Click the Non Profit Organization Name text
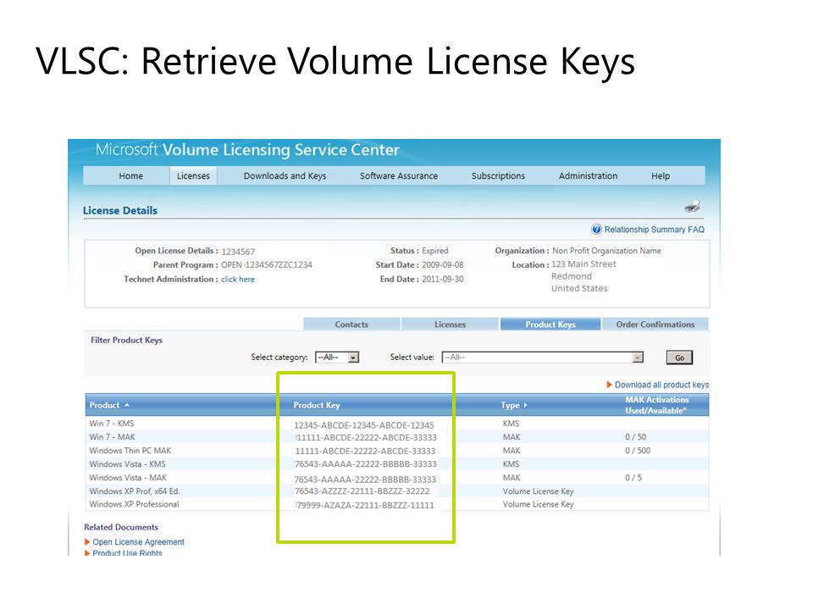Screen dimensions: 813x610 tap(606, 251)
